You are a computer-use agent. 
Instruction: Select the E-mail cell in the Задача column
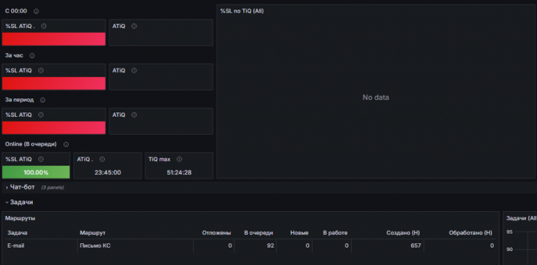click(16, 245)
